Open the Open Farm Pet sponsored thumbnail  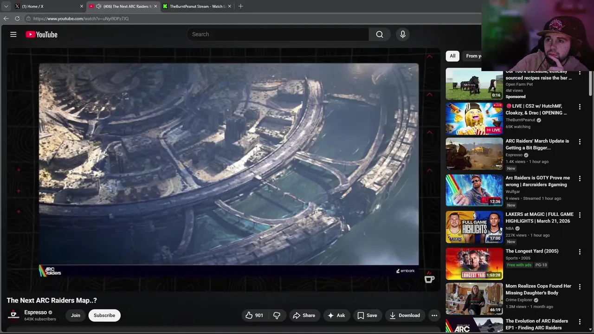click(x=474, y=84)
